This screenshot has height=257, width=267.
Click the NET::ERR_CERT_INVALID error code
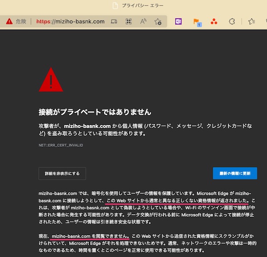point(61,145)
